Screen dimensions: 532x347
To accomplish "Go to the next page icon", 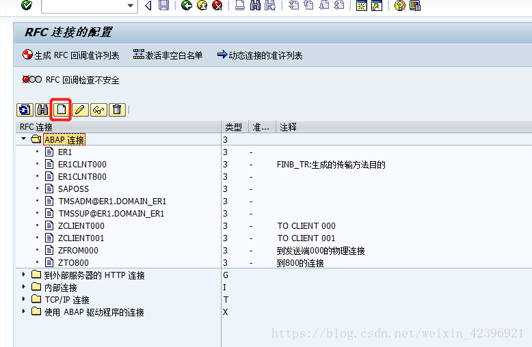I will [324, 5].
